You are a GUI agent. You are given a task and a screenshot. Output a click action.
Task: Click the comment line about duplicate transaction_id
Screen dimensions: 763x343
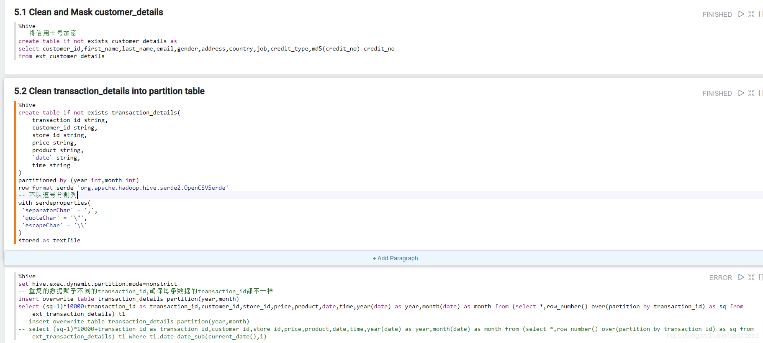tap(146, 292)
